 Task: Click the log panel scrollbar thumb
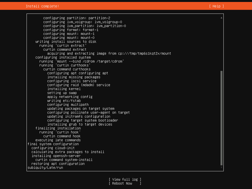[x=221, y=118]
